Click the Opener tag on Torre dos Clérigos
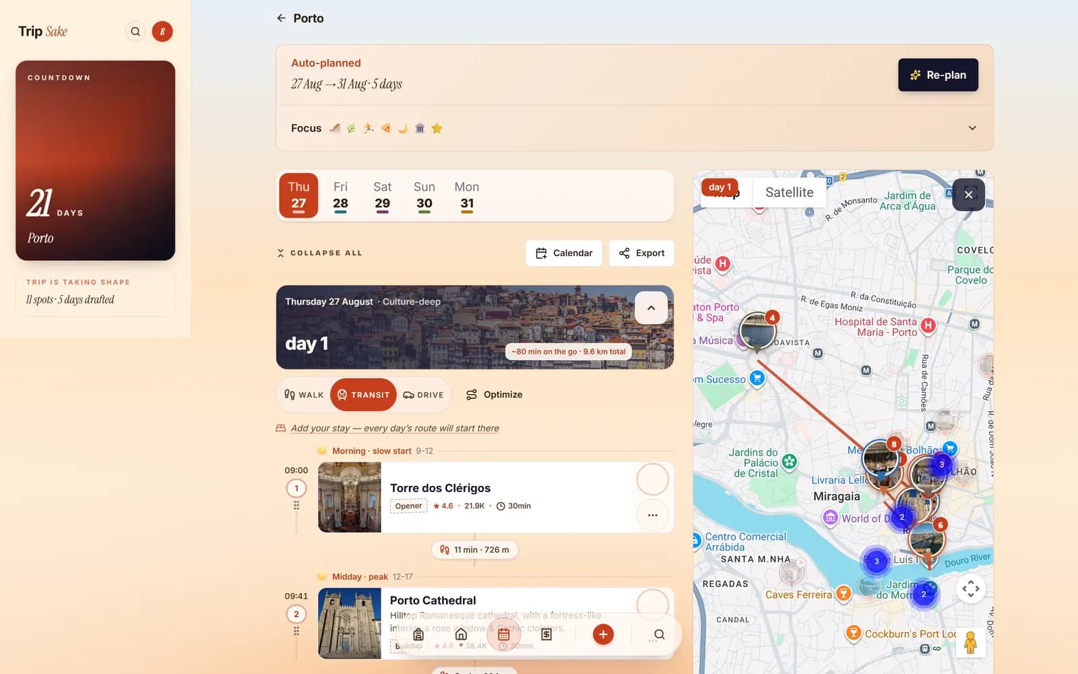This screenshot has width=1078, height=674. [x=408, y=506]
